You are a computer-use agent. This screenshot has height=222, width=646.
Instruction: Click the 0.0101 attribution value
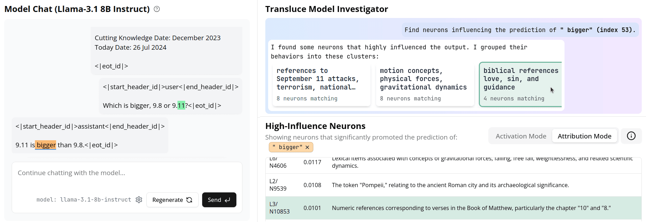pyautogui.click(x=312, y=208)
